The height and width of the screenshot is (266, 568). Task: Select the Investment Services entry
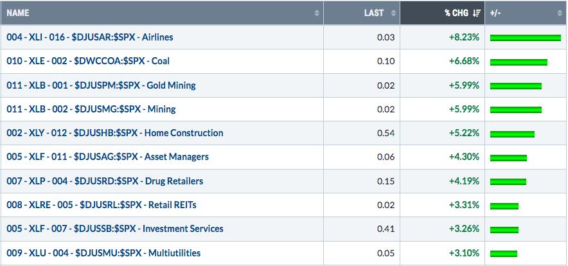(x=115, y=229)
